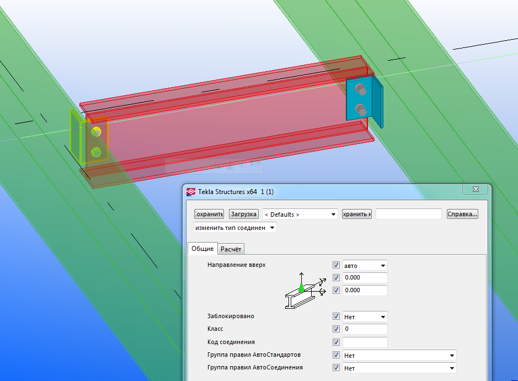Click the upper yellow bolt on left connection
Image resolution: width=518 pixels, height=381 pixels.
[97, 132]
